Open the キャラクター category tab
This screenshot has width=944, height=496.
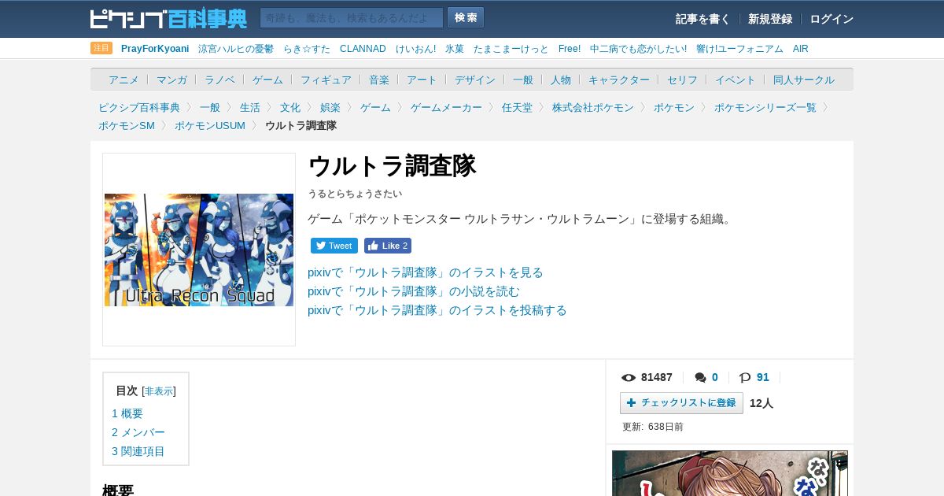click(x=619, y=80)
